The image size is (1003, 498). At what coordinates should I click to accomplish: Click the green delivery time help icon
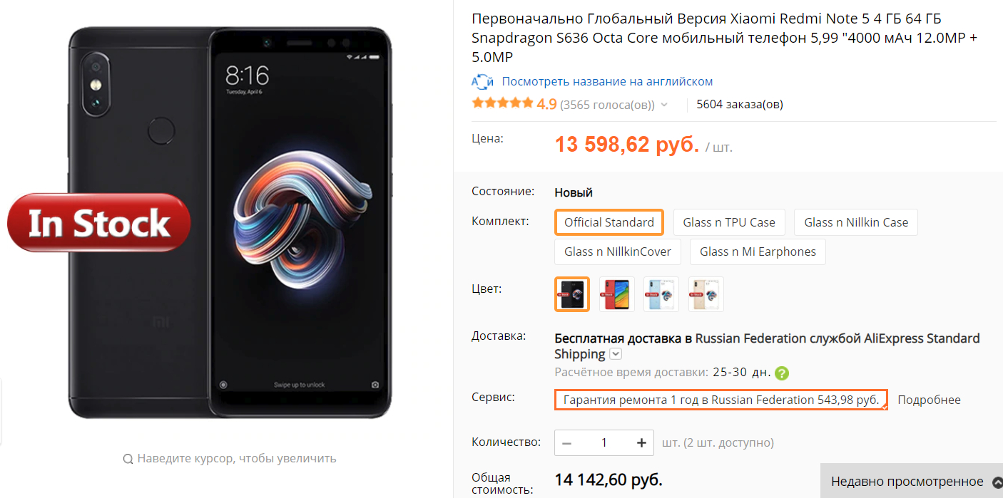click(782, 373)
